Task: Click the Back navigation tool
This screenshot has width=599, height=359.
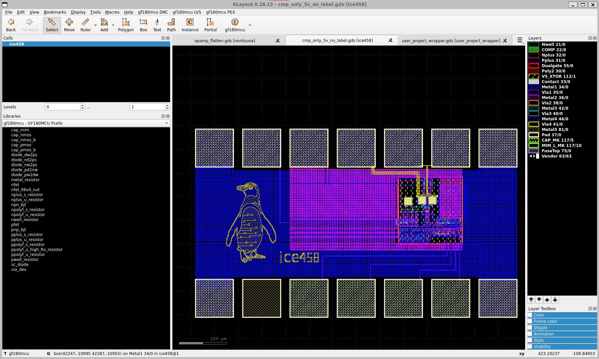Action: pyautogui.click(x=11, y=25)
